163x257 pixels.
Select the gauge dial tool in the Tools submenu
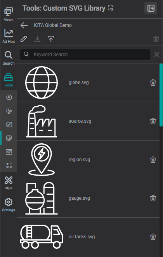click(x=9, y=97)
